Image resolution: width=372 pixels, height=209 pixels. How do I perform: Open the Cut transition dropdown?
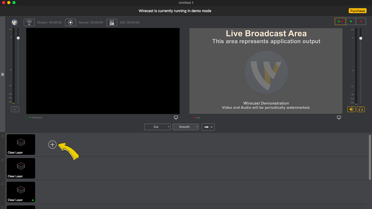tap(157, 127)
